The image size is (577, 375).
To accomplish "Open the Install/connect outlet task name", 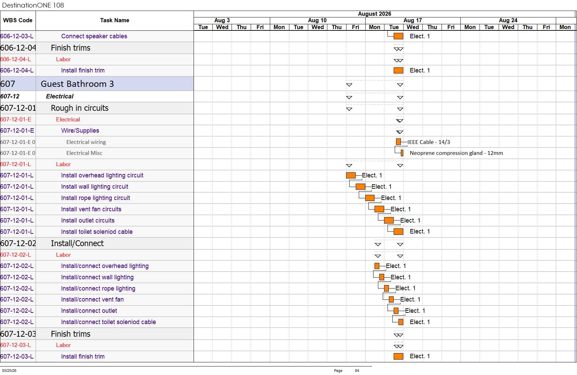I will pos(89,311).
